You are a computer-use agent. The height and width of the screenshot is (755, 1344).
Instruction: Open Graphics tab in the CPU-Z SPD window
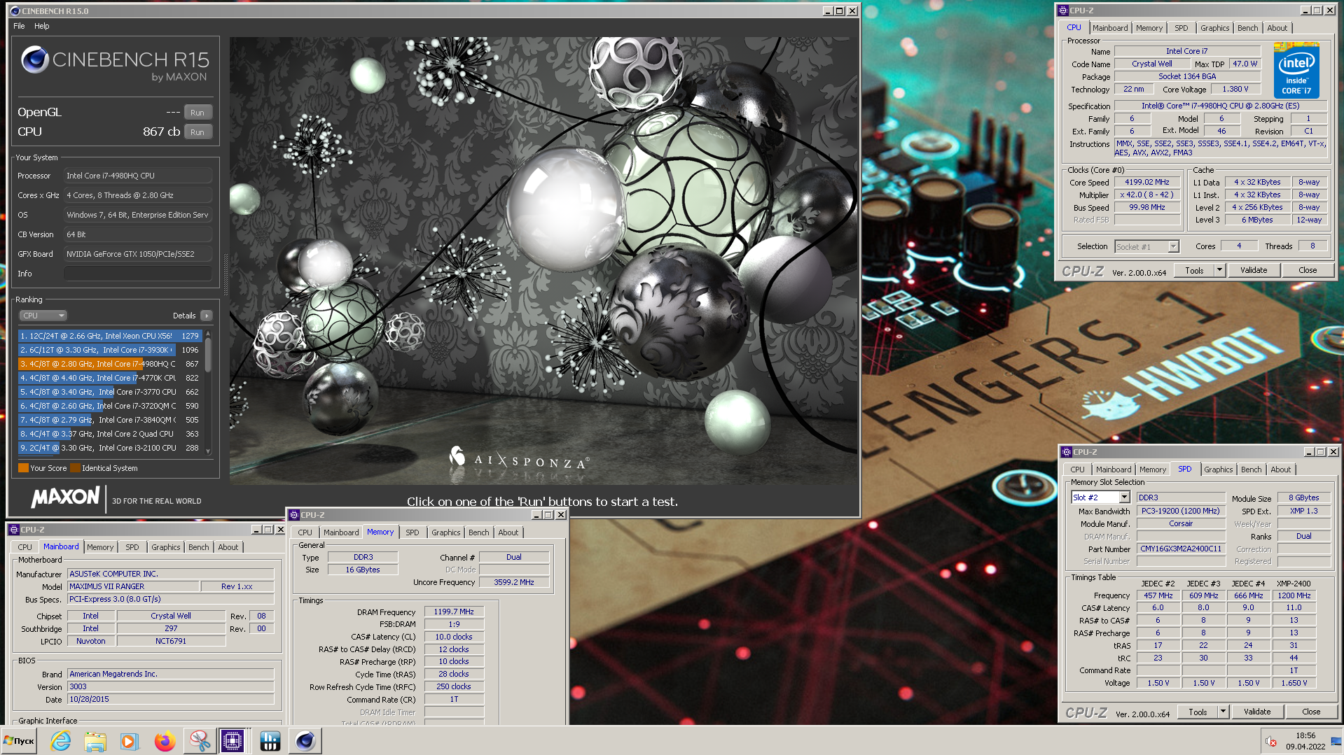(x=1219, y=470)
